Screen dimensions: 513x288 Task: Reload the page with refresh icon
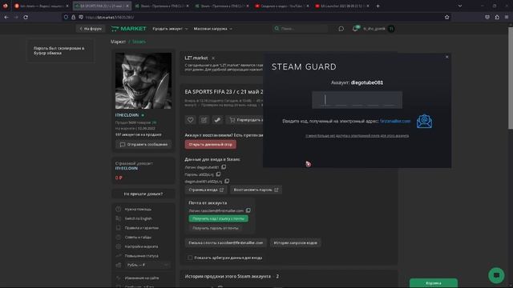point(26,18)
